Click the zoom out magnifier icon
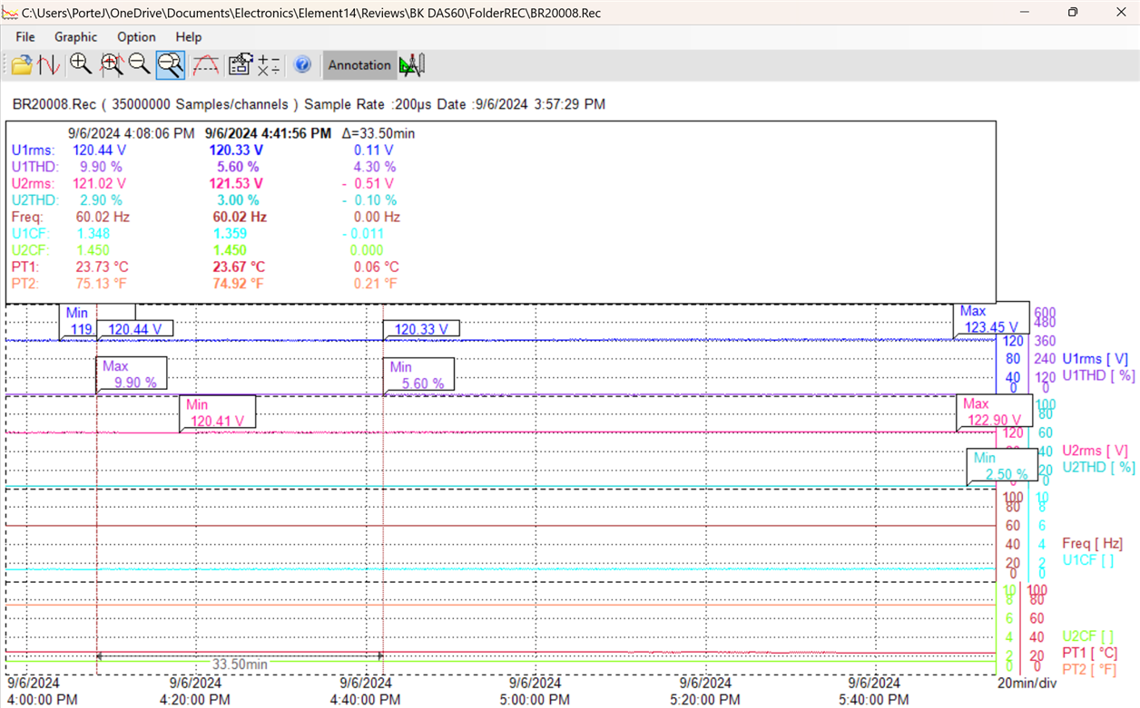1140x708 pixels. tap(139, 64)
